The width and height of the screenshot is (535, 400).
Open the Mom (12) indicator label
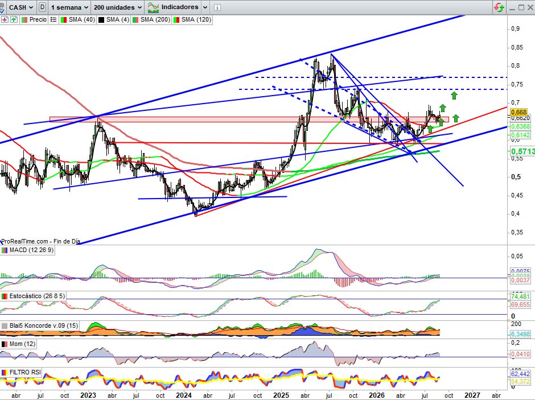pos(22,344)
